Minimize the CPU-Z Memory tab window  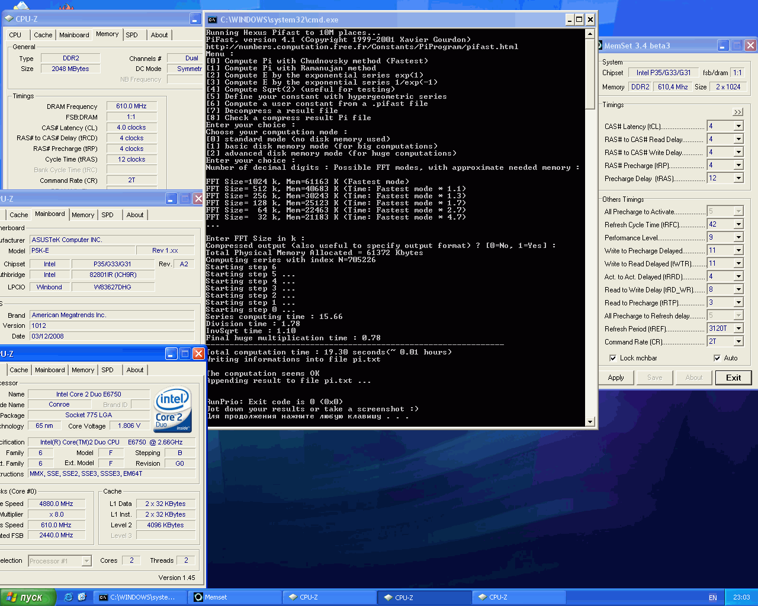(195, 19)
